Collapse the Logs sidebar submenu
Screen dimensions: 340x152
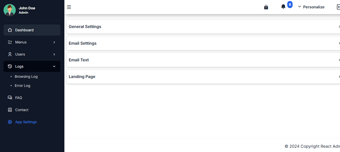coord(32,66)
